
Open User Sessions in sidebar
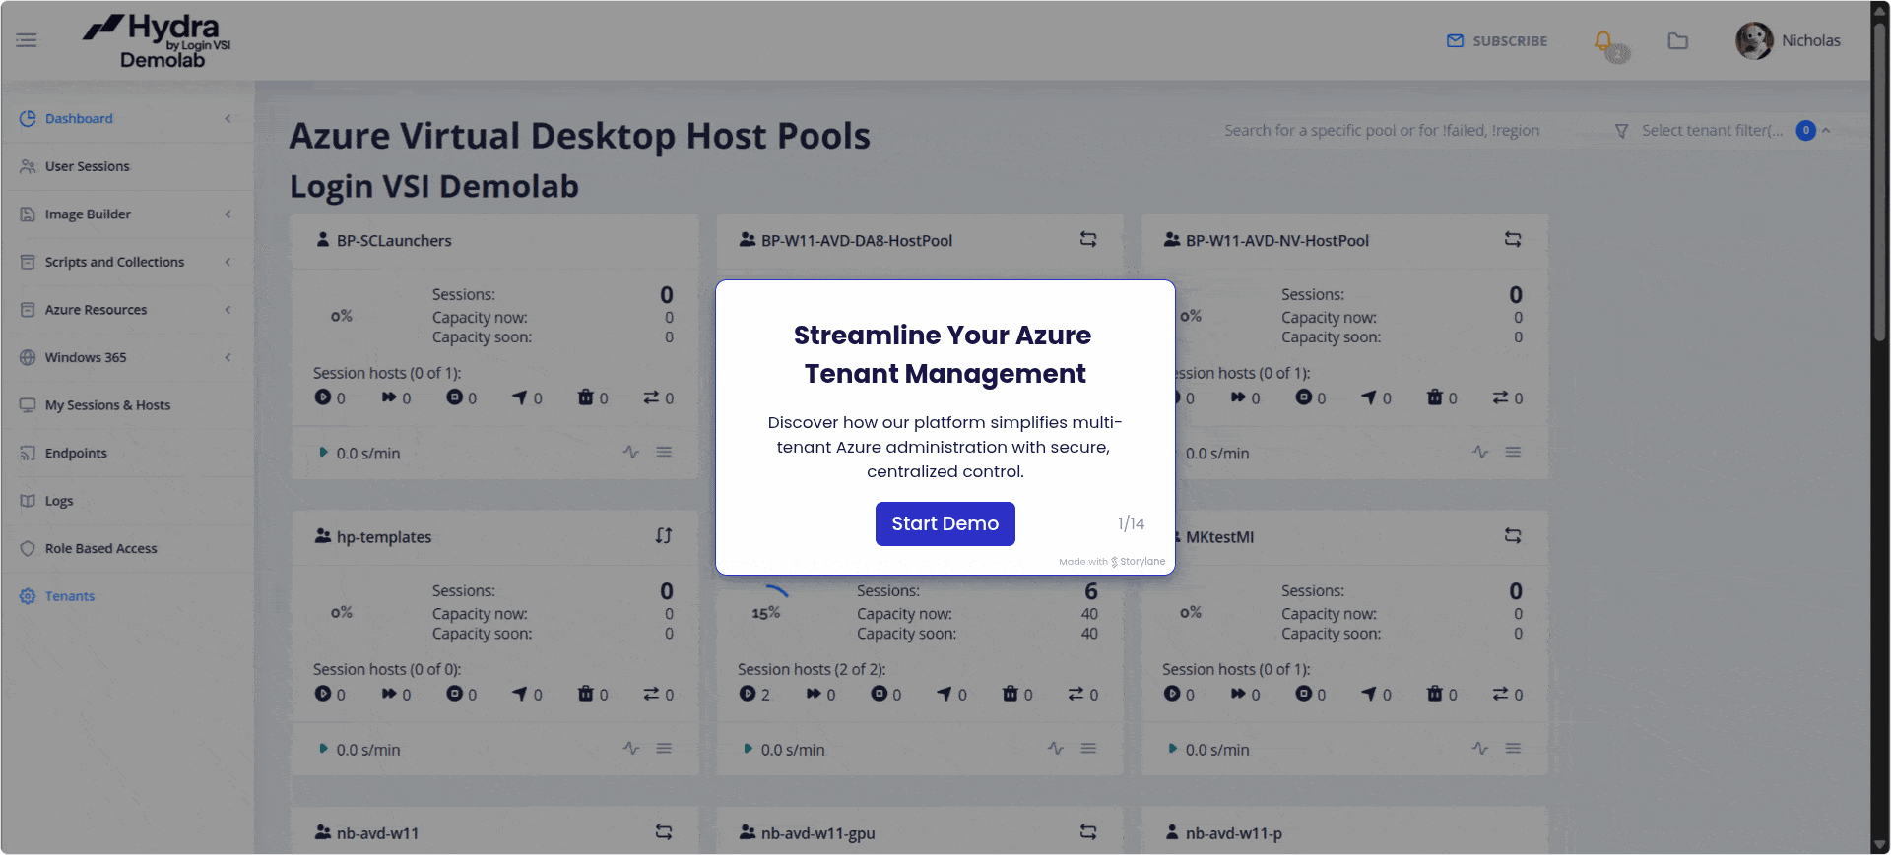pyautogui.click(x=87, y=166)
